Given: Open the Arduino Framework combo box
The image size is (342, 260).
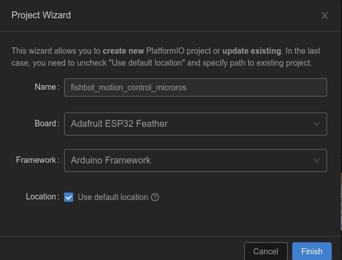Looking at the screenshot, I should (196, 161).
